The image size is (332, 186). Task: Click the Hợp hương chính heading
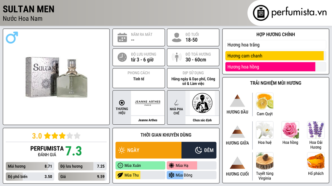pyautogui.click(x=276, y=34)
